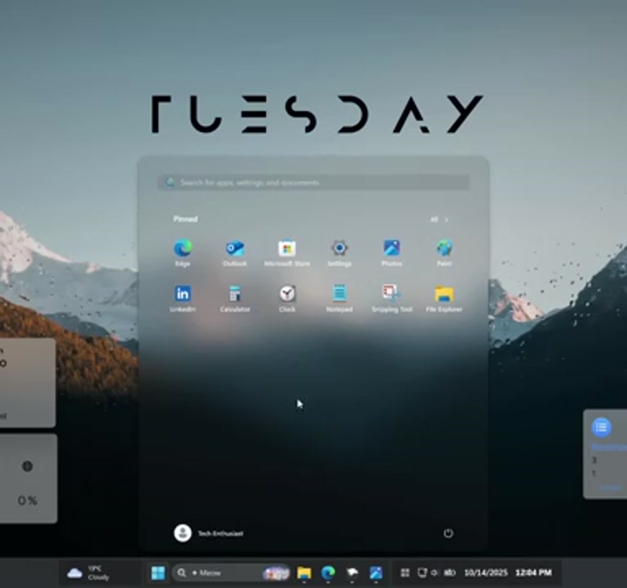This screenshot has width=627, height=588.
Task: Launch Microsoft Edge from the Start menu
Action: point(183,249)
